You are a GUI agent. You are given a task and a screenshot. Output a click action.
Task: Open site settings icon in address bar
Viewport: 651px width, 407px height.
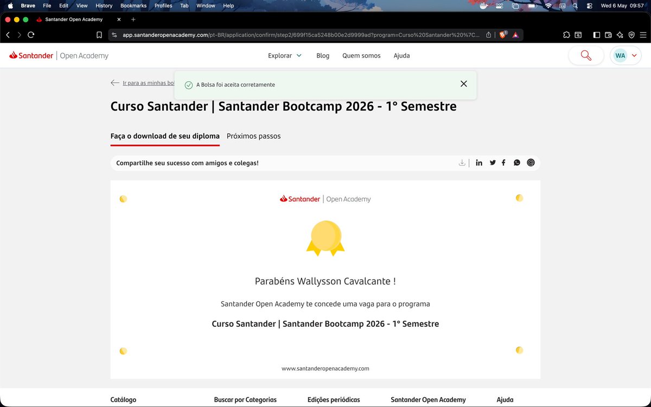(x=114, y=35)
